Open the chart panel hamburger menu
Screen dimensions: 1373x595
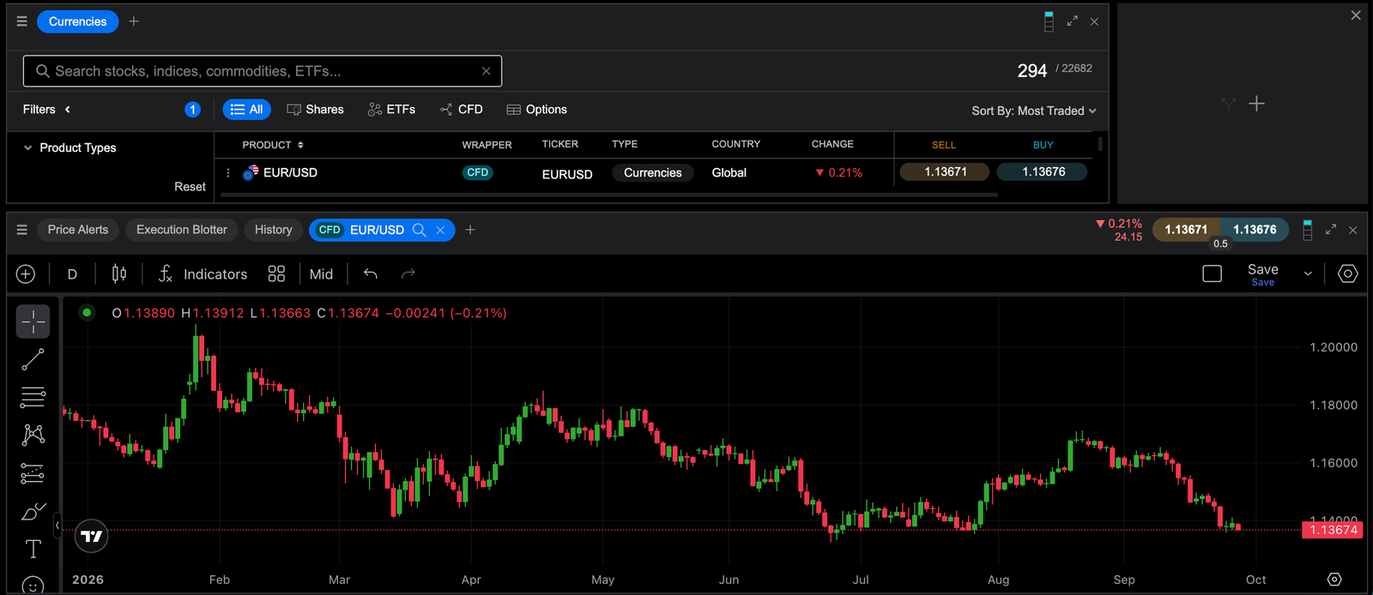pyautogui.click(x=21, y=230)
